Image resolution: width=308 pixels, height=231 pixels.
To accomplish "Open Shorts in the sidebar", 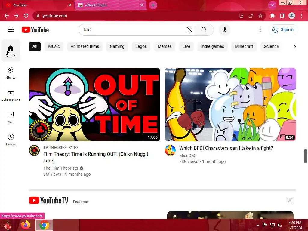I will pyautogui.click(x=11, y=73).
